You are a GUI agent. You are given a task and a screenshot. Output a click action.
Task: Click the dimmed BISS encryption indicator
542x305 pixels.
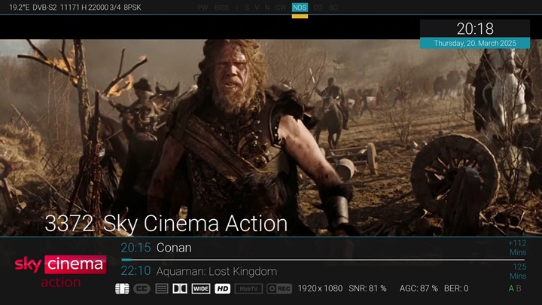(221, 8)
